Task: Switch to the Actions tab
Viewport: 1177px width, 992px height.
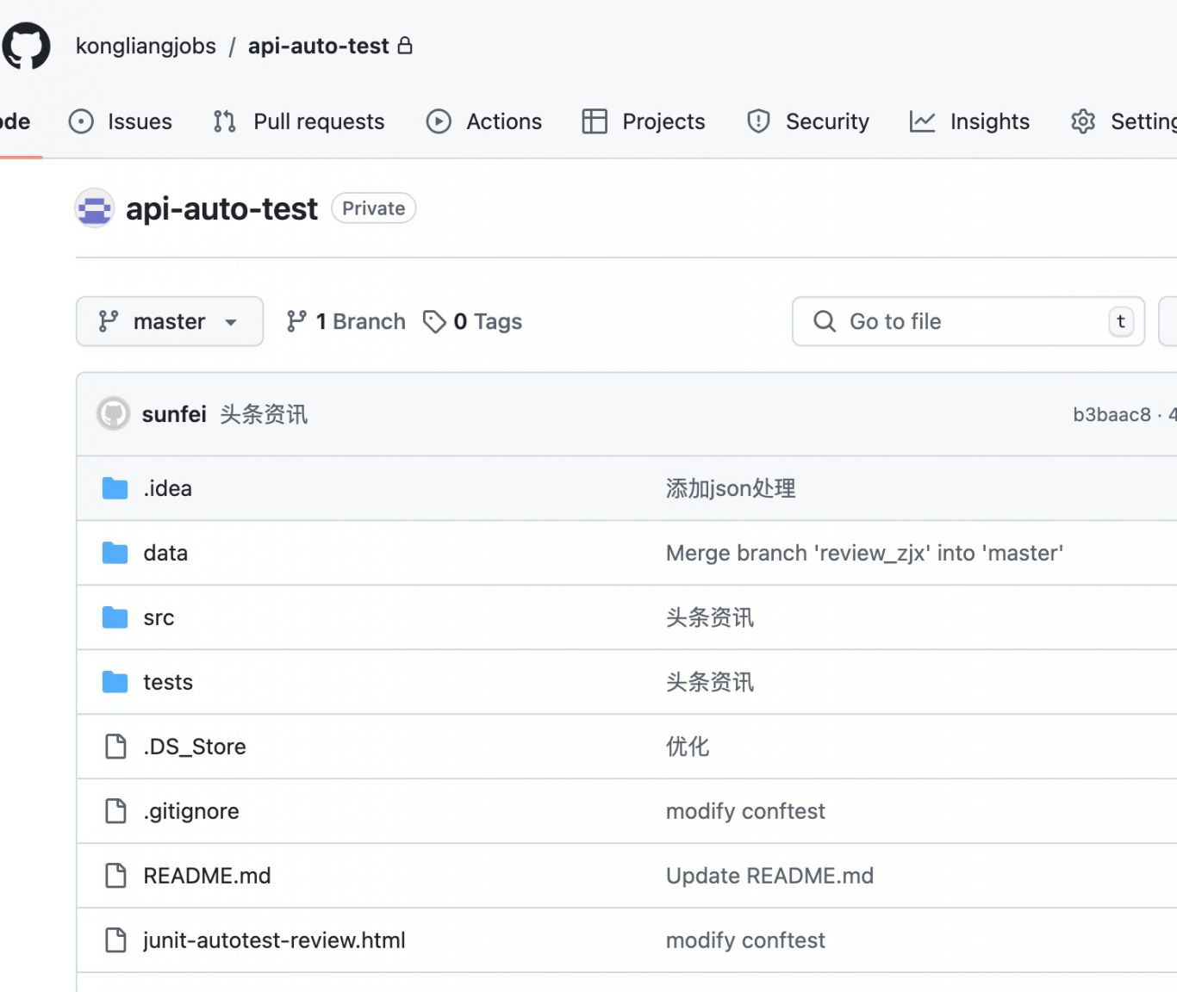Action: (484, 121)
